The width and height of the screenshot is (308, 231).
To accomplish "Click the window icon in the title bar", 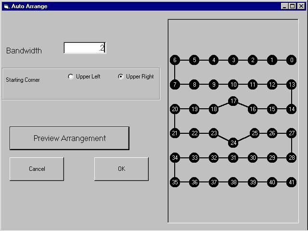I will click(x=6, y=6).
